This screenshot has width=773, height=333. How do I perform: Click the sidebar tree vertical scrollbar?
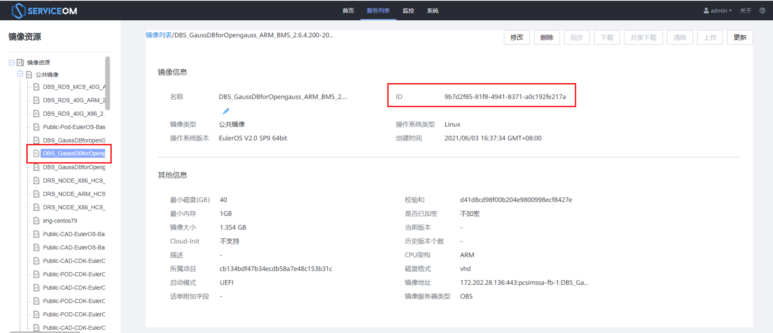(x=108, y=83)
